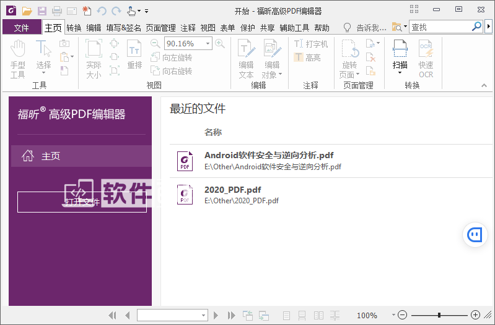Click the zoom in plus icon in status bar
The width and height of the screenshot is (495, 325).
click(x=475, y=315)
